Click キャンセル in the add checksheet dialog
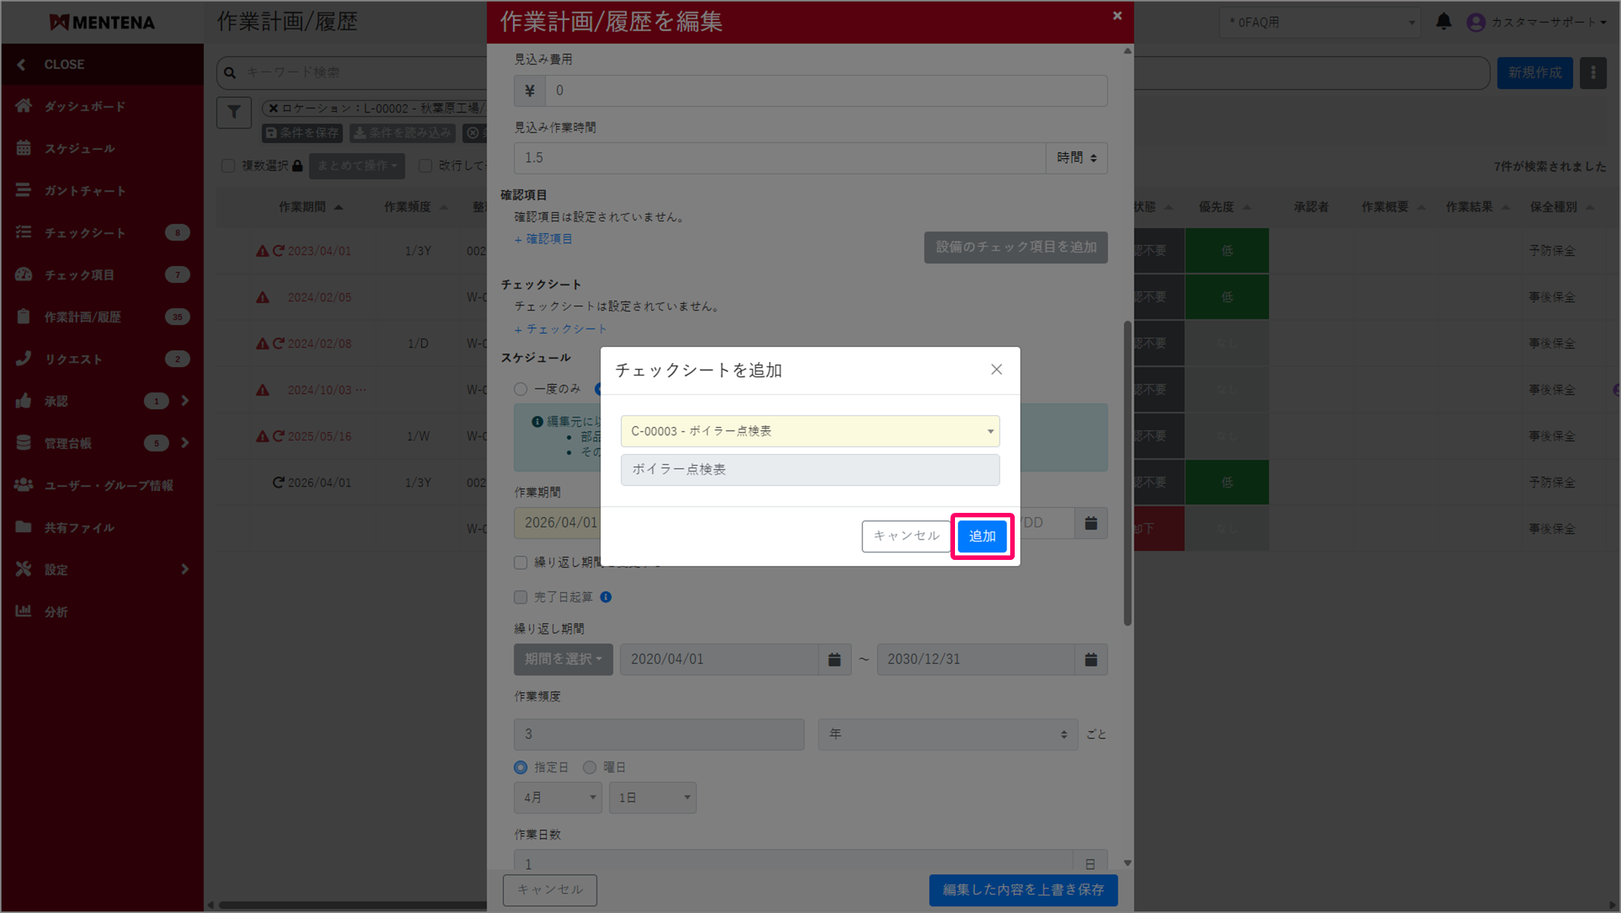Screen dimensions: 1621x913 coord(906,536)
